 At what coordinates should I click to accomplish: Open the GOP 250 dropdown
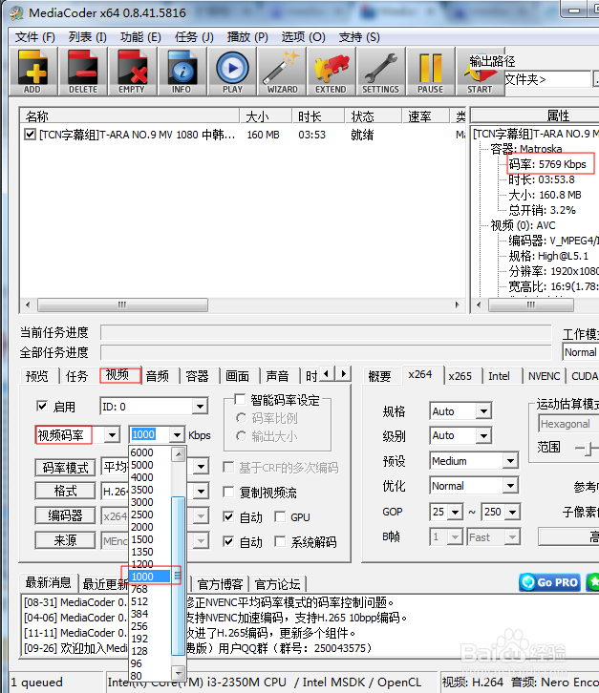pos(512,512)
